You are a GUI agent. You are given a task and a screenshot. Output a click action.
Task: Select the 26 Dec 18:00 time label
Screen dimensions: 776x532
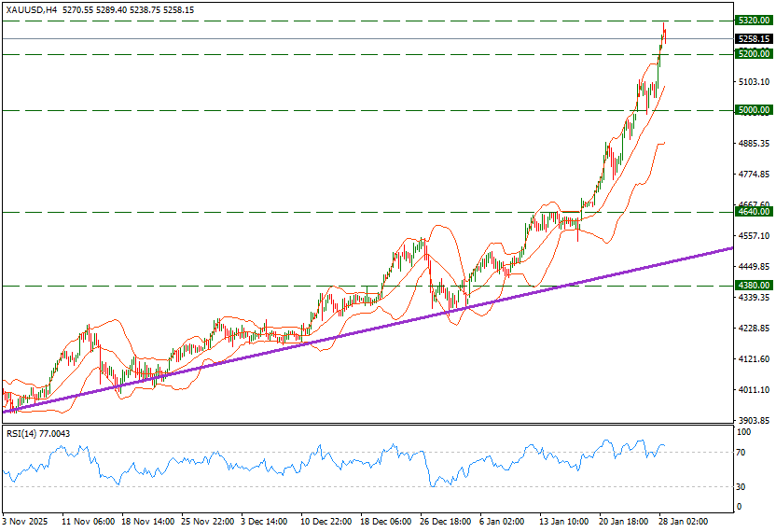[x=443, y=522]
